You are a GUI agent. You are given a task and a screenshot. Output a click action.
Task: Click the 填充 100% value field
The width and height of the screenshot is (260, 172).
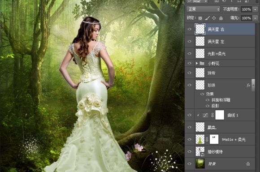click(x=247, y=18)
